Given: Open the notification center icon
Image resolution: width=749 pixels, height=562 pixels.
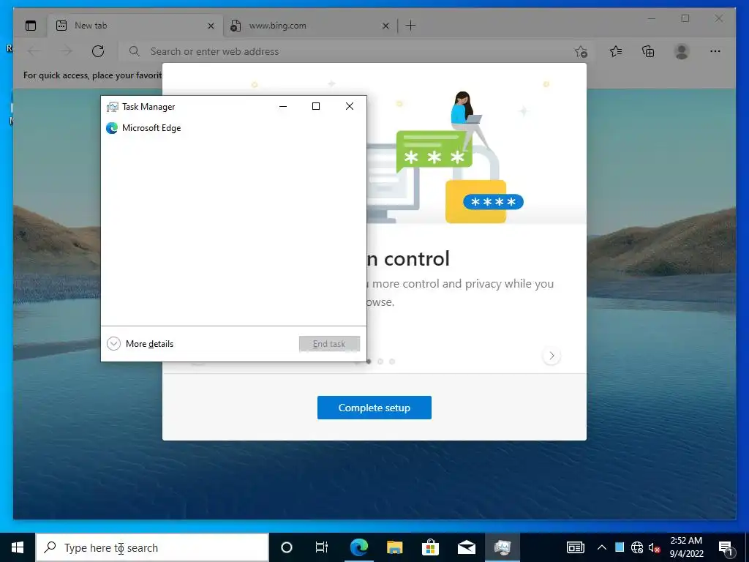Looking at the screenshot, I should coord(726,547).
